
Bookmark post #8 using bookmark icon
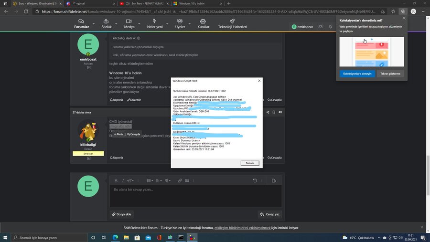point(274,112)
